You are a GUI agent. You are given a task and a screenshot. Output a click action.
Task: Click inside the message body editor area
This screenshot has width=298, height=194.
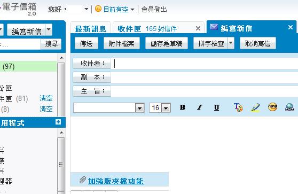click(x=184, y=144)
